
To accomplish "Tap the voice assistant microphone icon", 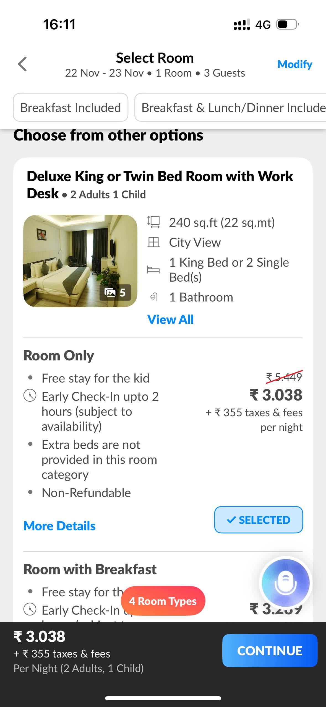I will click(x=285, y=583).
